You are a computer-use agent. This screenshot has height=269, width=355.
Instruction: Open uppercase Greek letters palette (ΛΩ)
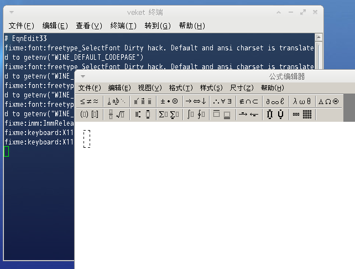click(x=328, y=101)
